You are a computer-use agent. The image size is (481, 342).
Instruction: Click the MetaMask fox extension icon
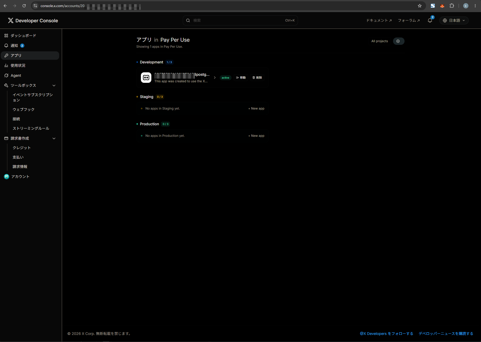click(442, 6)
